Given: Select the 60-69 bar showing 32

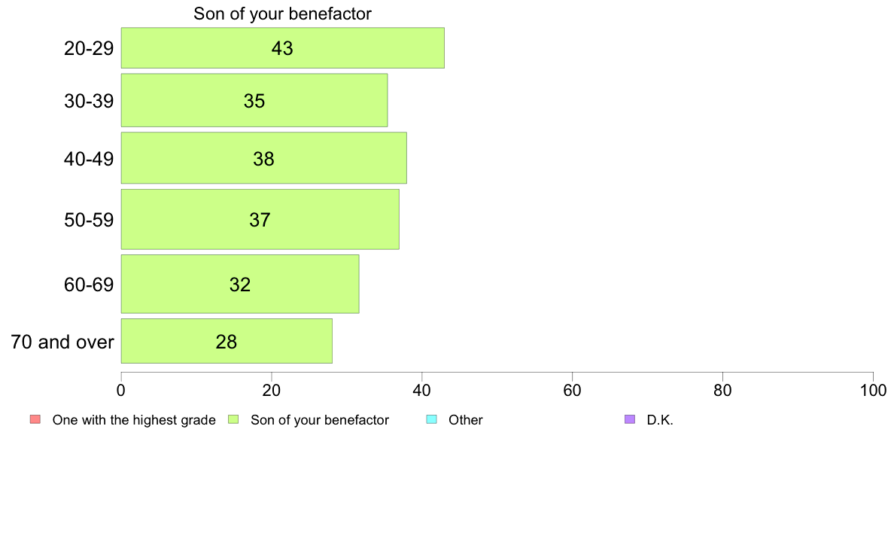Looking at the screenshot, I should click(240, 284).
